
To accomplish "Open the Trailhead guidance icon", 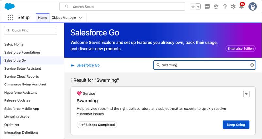I will pyautogui.click(x=216, y=7).
